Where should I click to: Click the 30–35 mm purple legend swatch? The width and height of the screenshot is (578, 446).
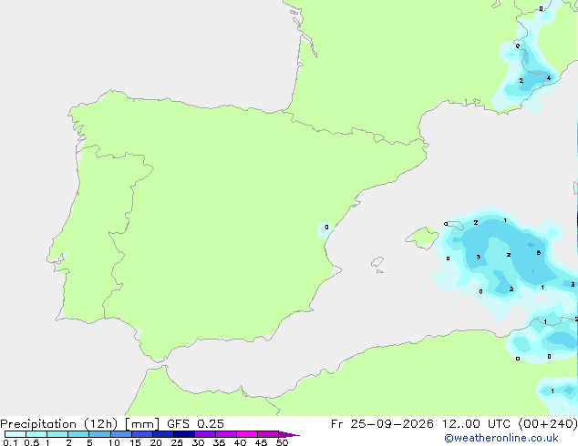tap(204, 434)
